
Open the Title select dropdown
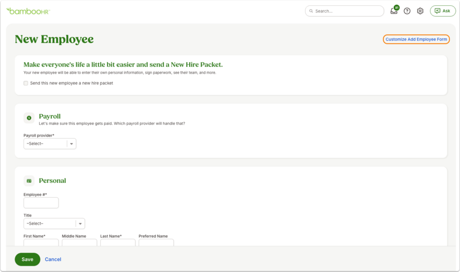coord(54,224)
